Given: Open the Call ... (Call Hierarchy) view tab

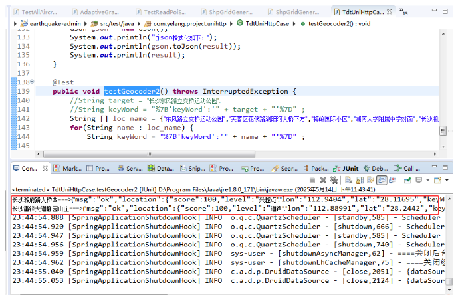Looking at the screenshot, I should (407, 169).
